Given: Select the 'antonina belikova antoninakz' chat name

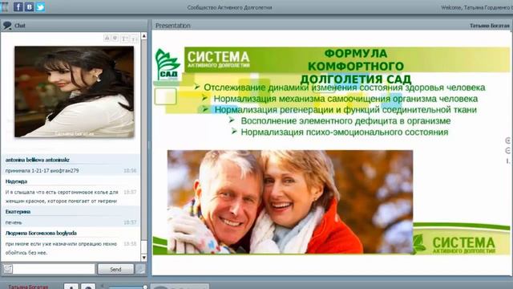Looking at the screenshot, I should (38, 160).
